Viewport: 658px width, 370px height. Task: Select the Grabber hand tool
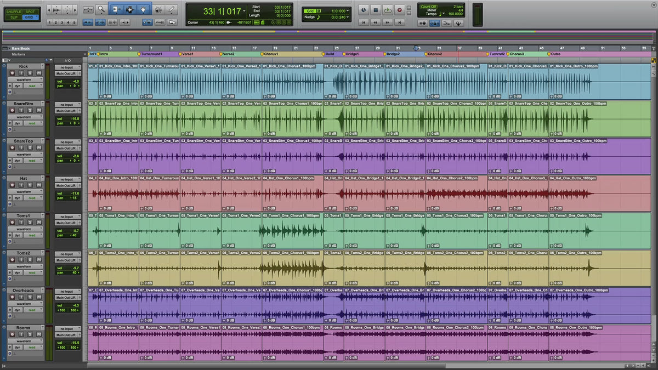click(x=143, y=9)
